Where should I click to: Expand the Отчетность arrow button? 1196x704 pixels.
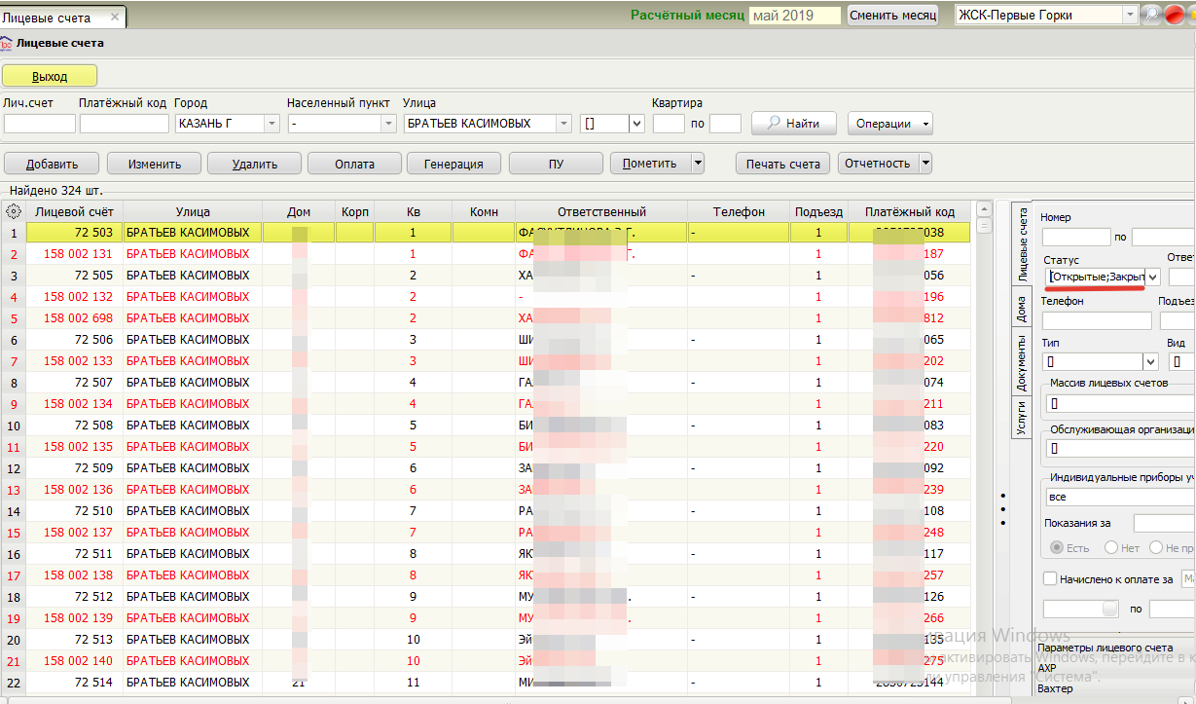point(924,164)
